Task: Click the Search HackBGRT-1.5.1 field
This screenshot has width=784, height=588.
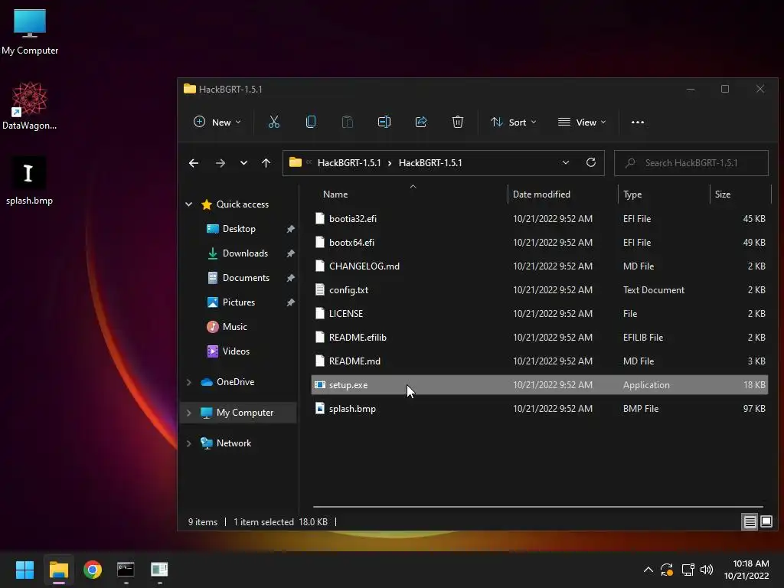Action: 691,163
